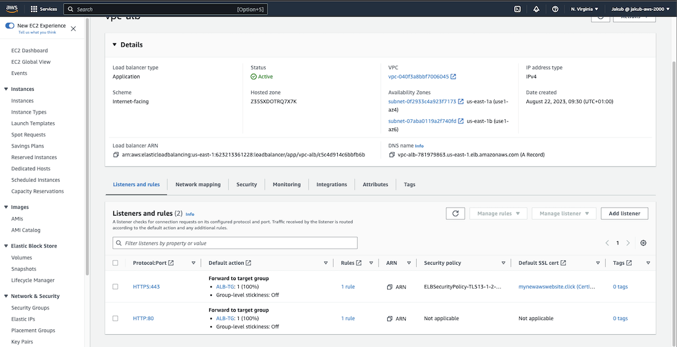Viewport: 677px width, 347px height.
Task: Click the Add listener button
Action: point(624,213)
